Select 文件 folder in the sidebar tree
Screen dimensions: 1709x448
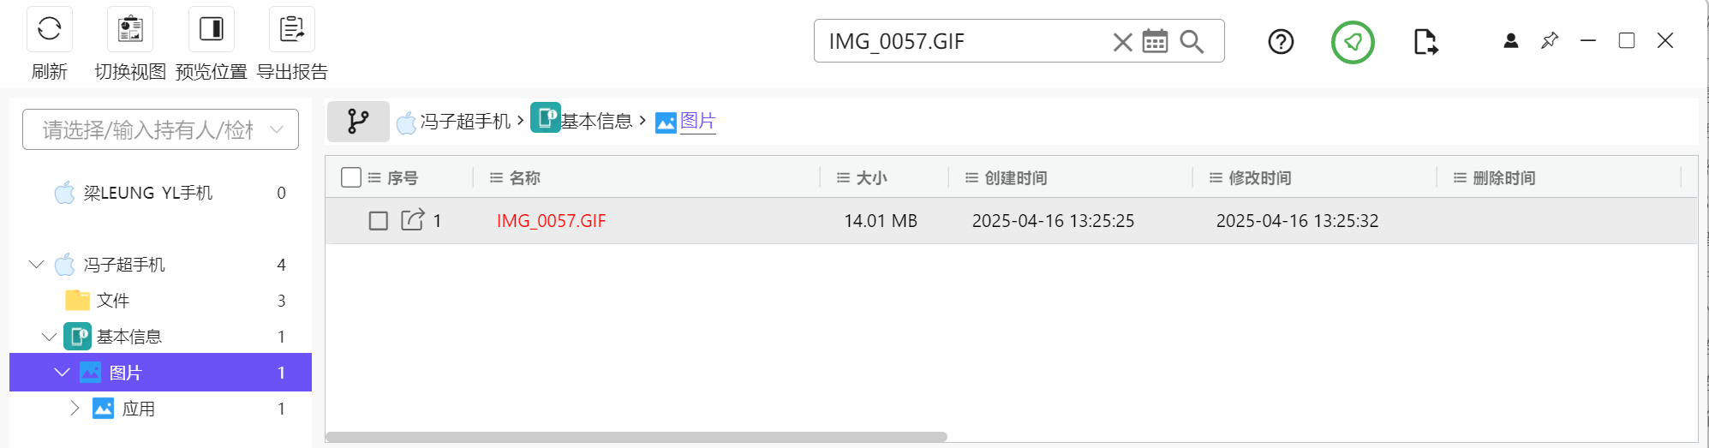(112, 301)
